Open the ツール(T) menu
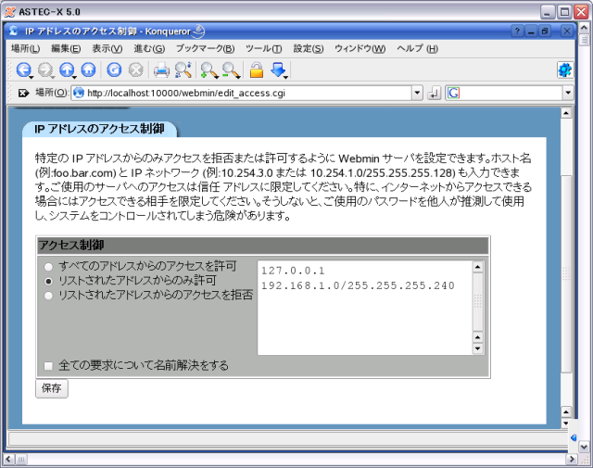 tap(263, 48)
